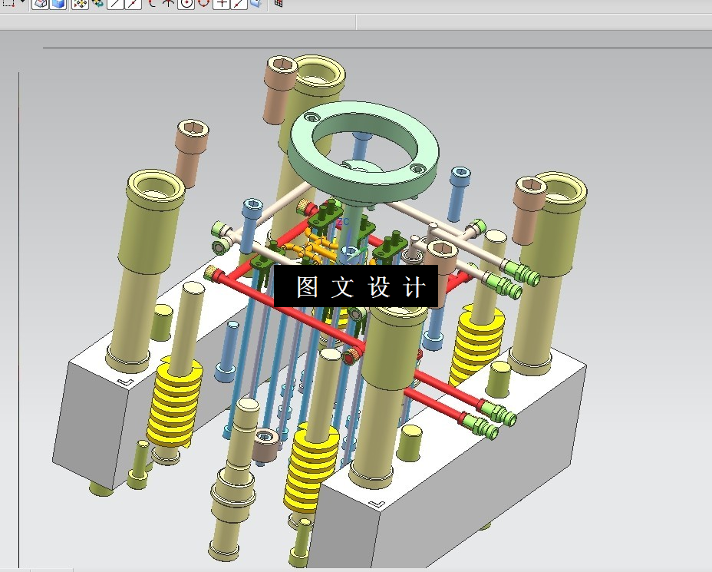Open the selection tool dropdown arrow
The image size is (712, 572).
(x=22, y=2)
